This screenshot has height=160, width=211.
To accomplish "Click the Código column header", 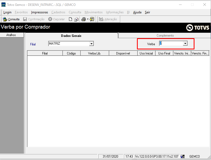I will [71, 53].
